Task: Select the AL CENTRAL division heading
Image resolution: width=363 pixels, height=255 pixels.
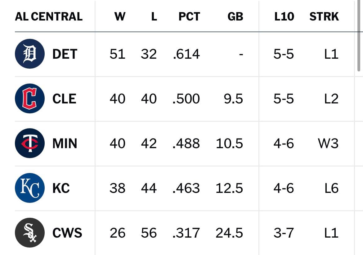Action: (49, 16)
